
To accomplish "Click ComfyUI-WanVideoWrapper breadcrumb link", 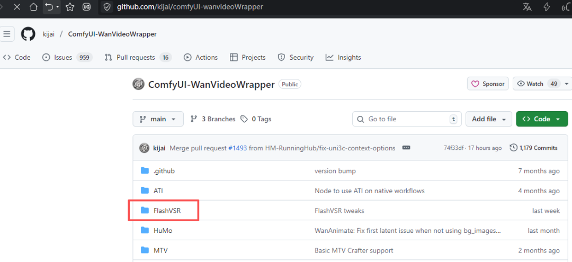I will tap(112, 34).
